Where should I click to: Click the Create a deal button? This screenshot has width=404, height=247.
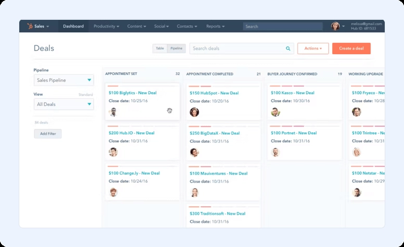tap(351, 48)
